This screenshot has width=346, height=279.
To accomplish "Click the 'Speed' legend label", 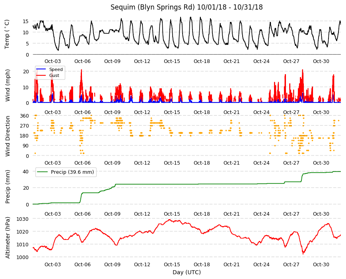I will coord(56,69).
